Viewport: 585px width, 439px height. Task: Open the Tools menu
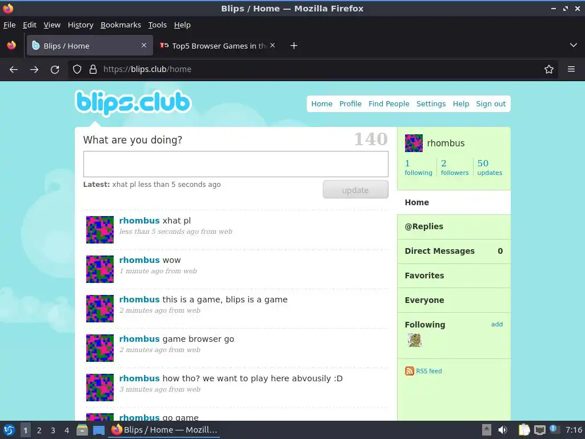tap(158, 25)
